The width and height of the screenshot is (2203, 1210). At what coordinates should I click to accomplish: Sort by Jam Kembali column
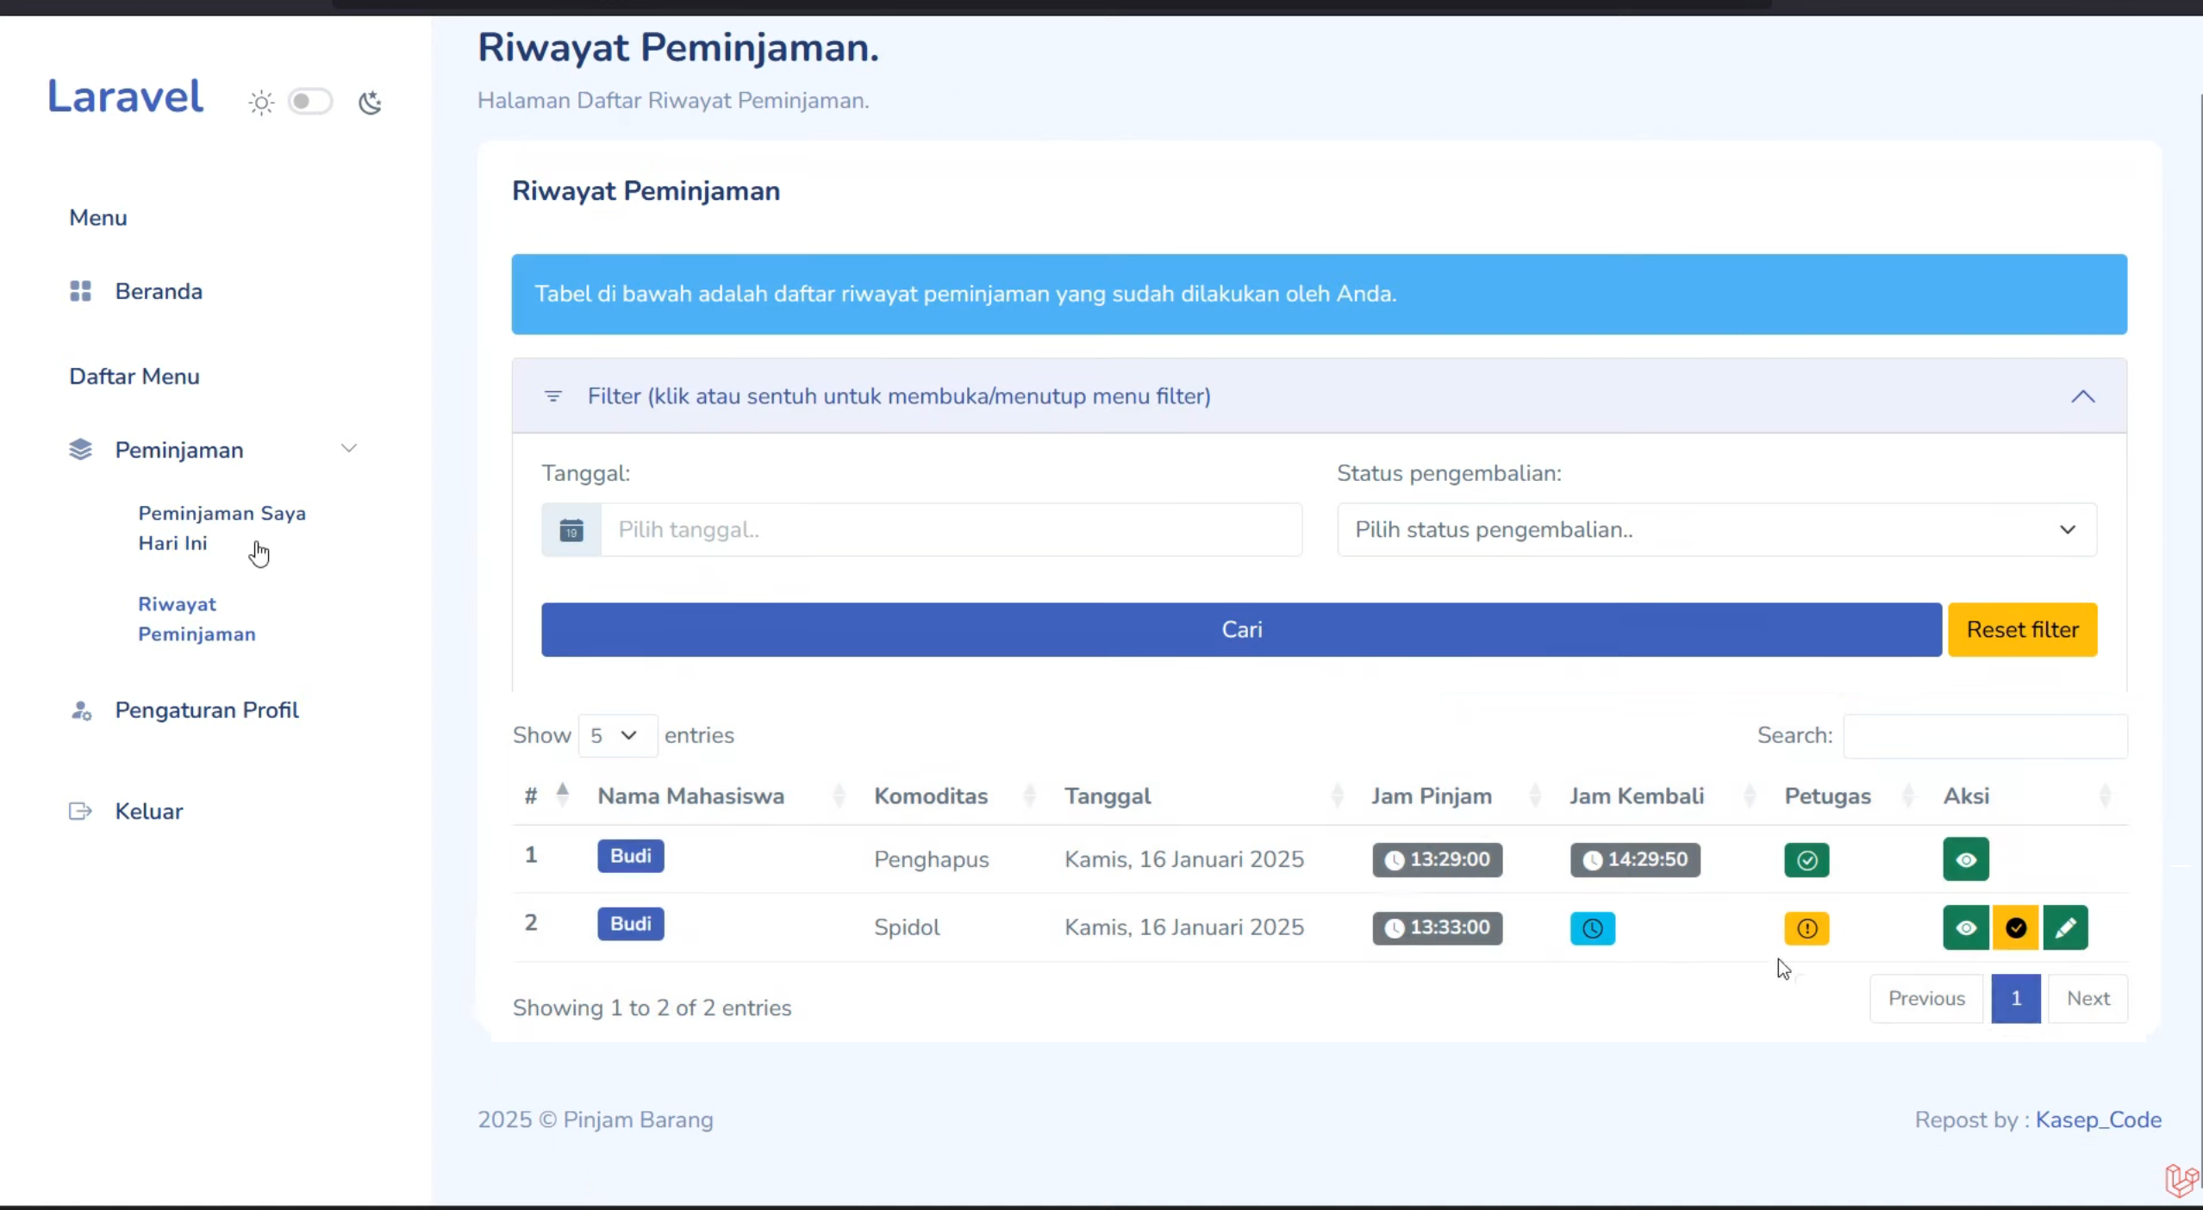pos(1662,795)
